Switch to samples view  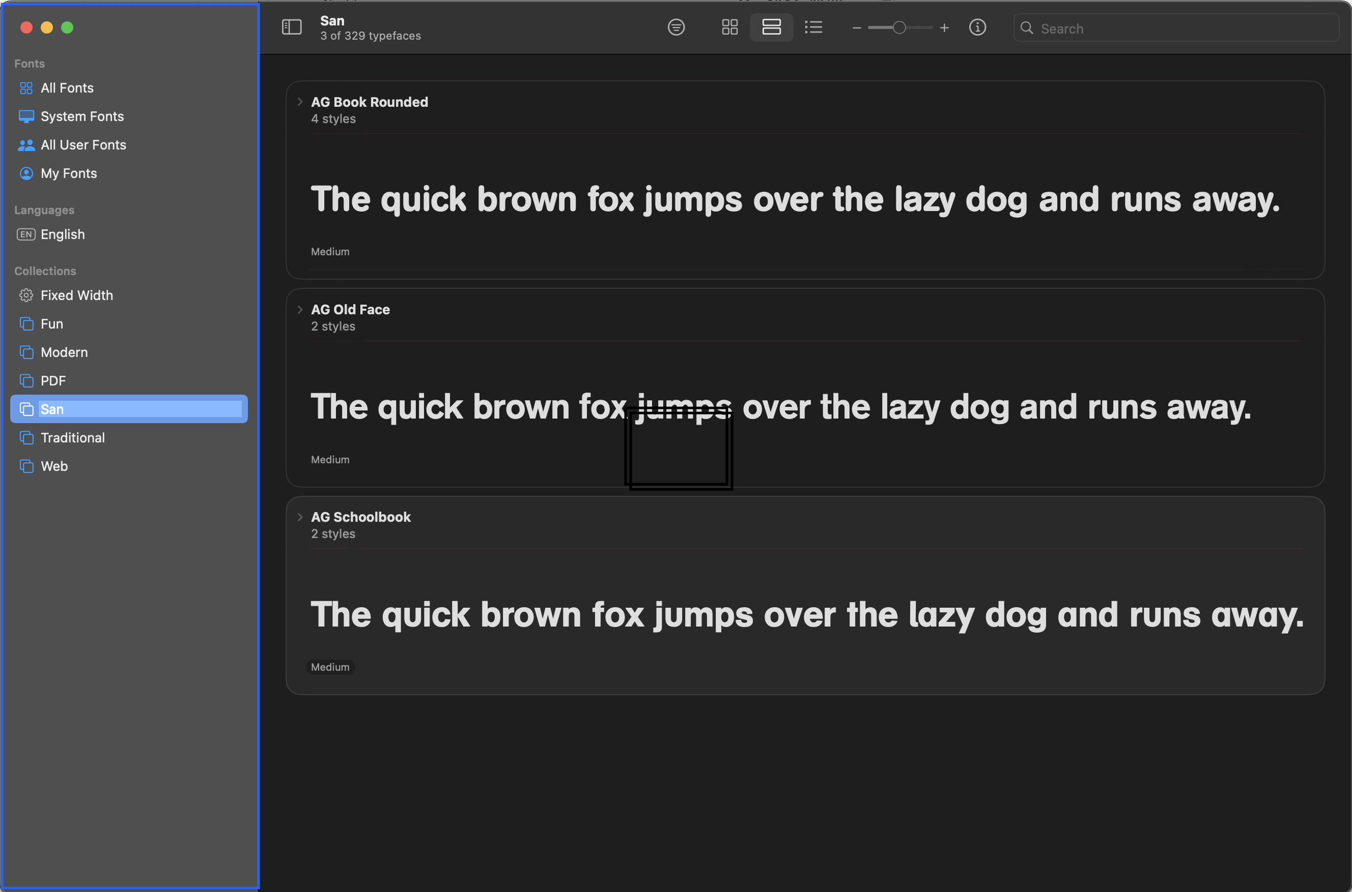point(771,27)
